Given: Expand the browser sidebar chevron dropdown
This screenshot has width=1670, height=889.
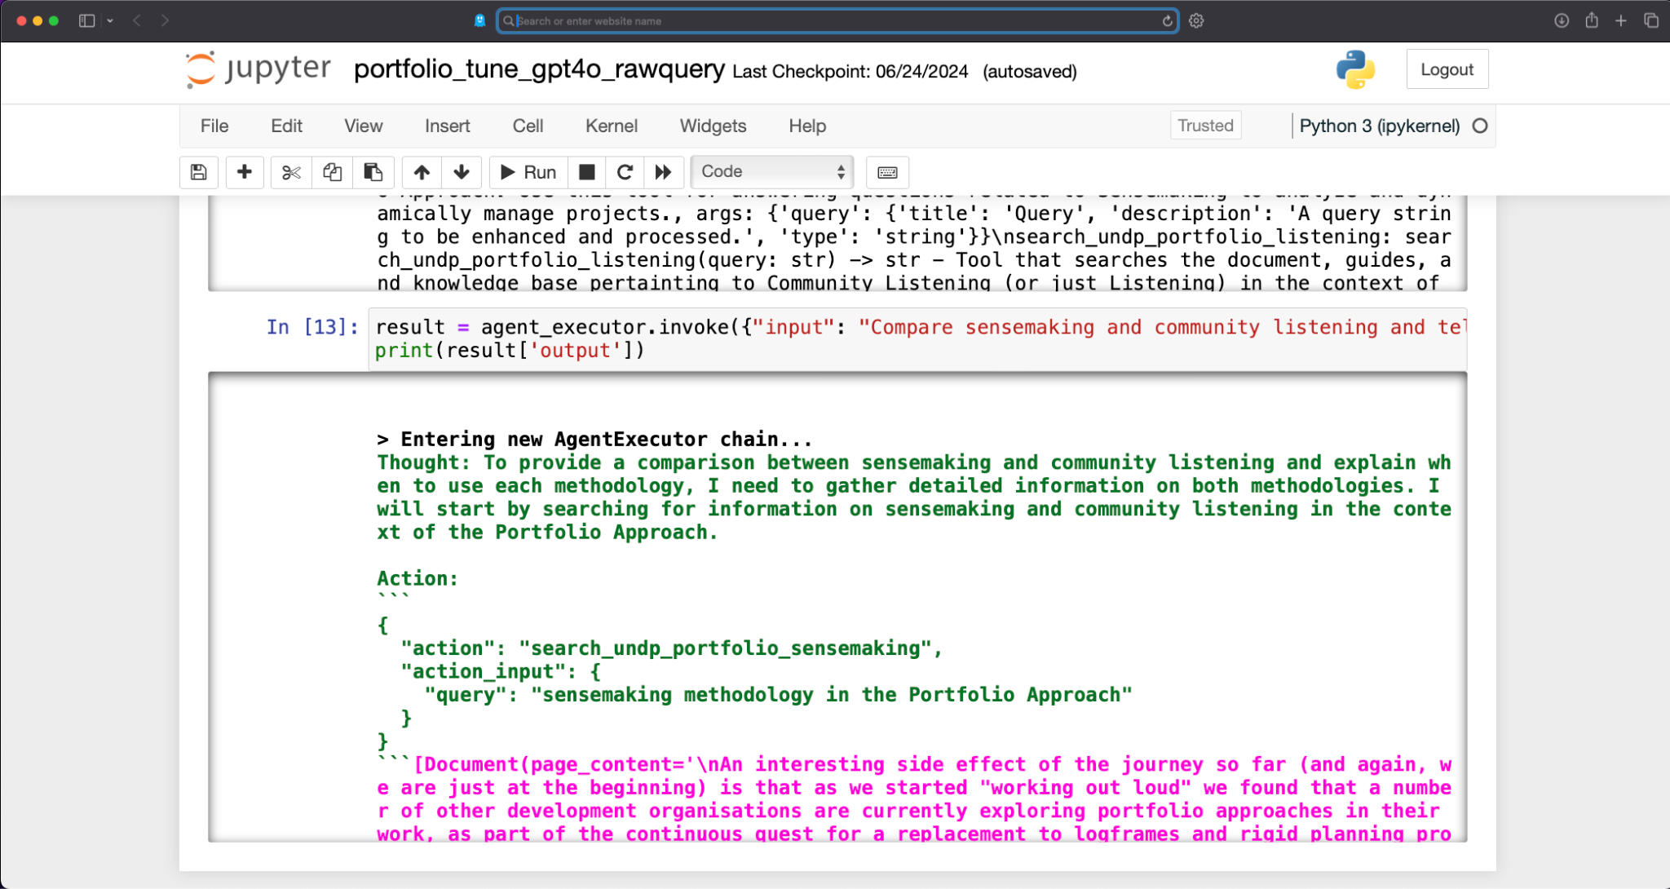Looking at the screenshot, I should click(110, 21).
